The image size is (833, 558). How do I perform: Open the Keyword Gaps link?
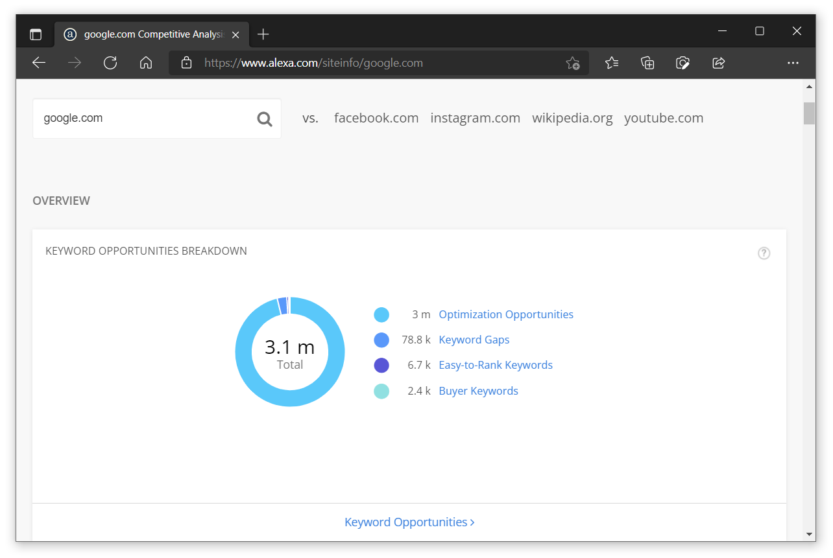coord(474,340)
